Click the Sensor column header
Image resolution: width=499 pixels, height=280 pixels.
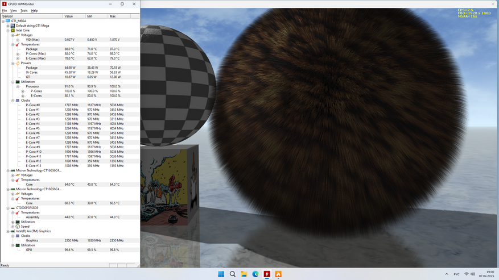click(32, 16)
